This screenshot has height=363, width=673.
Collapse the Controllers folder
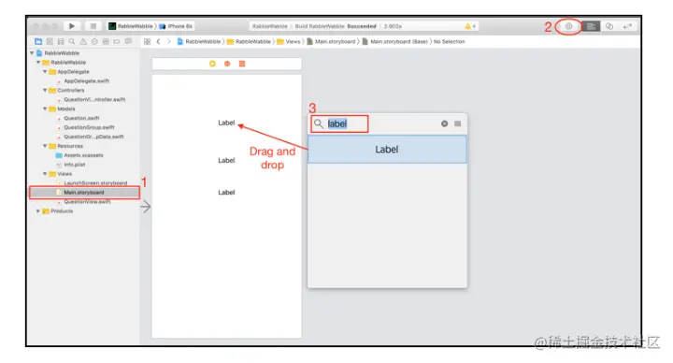pos(45,90)
